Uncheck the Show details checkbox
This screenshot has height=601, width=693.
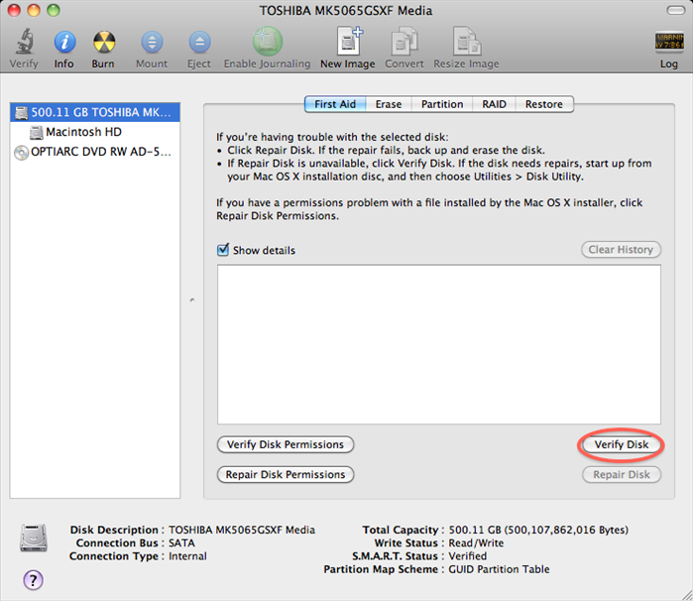pyautogui.click(x=223, y=249)
